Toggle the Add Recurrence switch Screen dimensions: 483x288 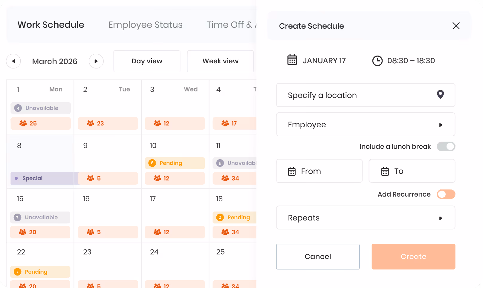[446, 194]
